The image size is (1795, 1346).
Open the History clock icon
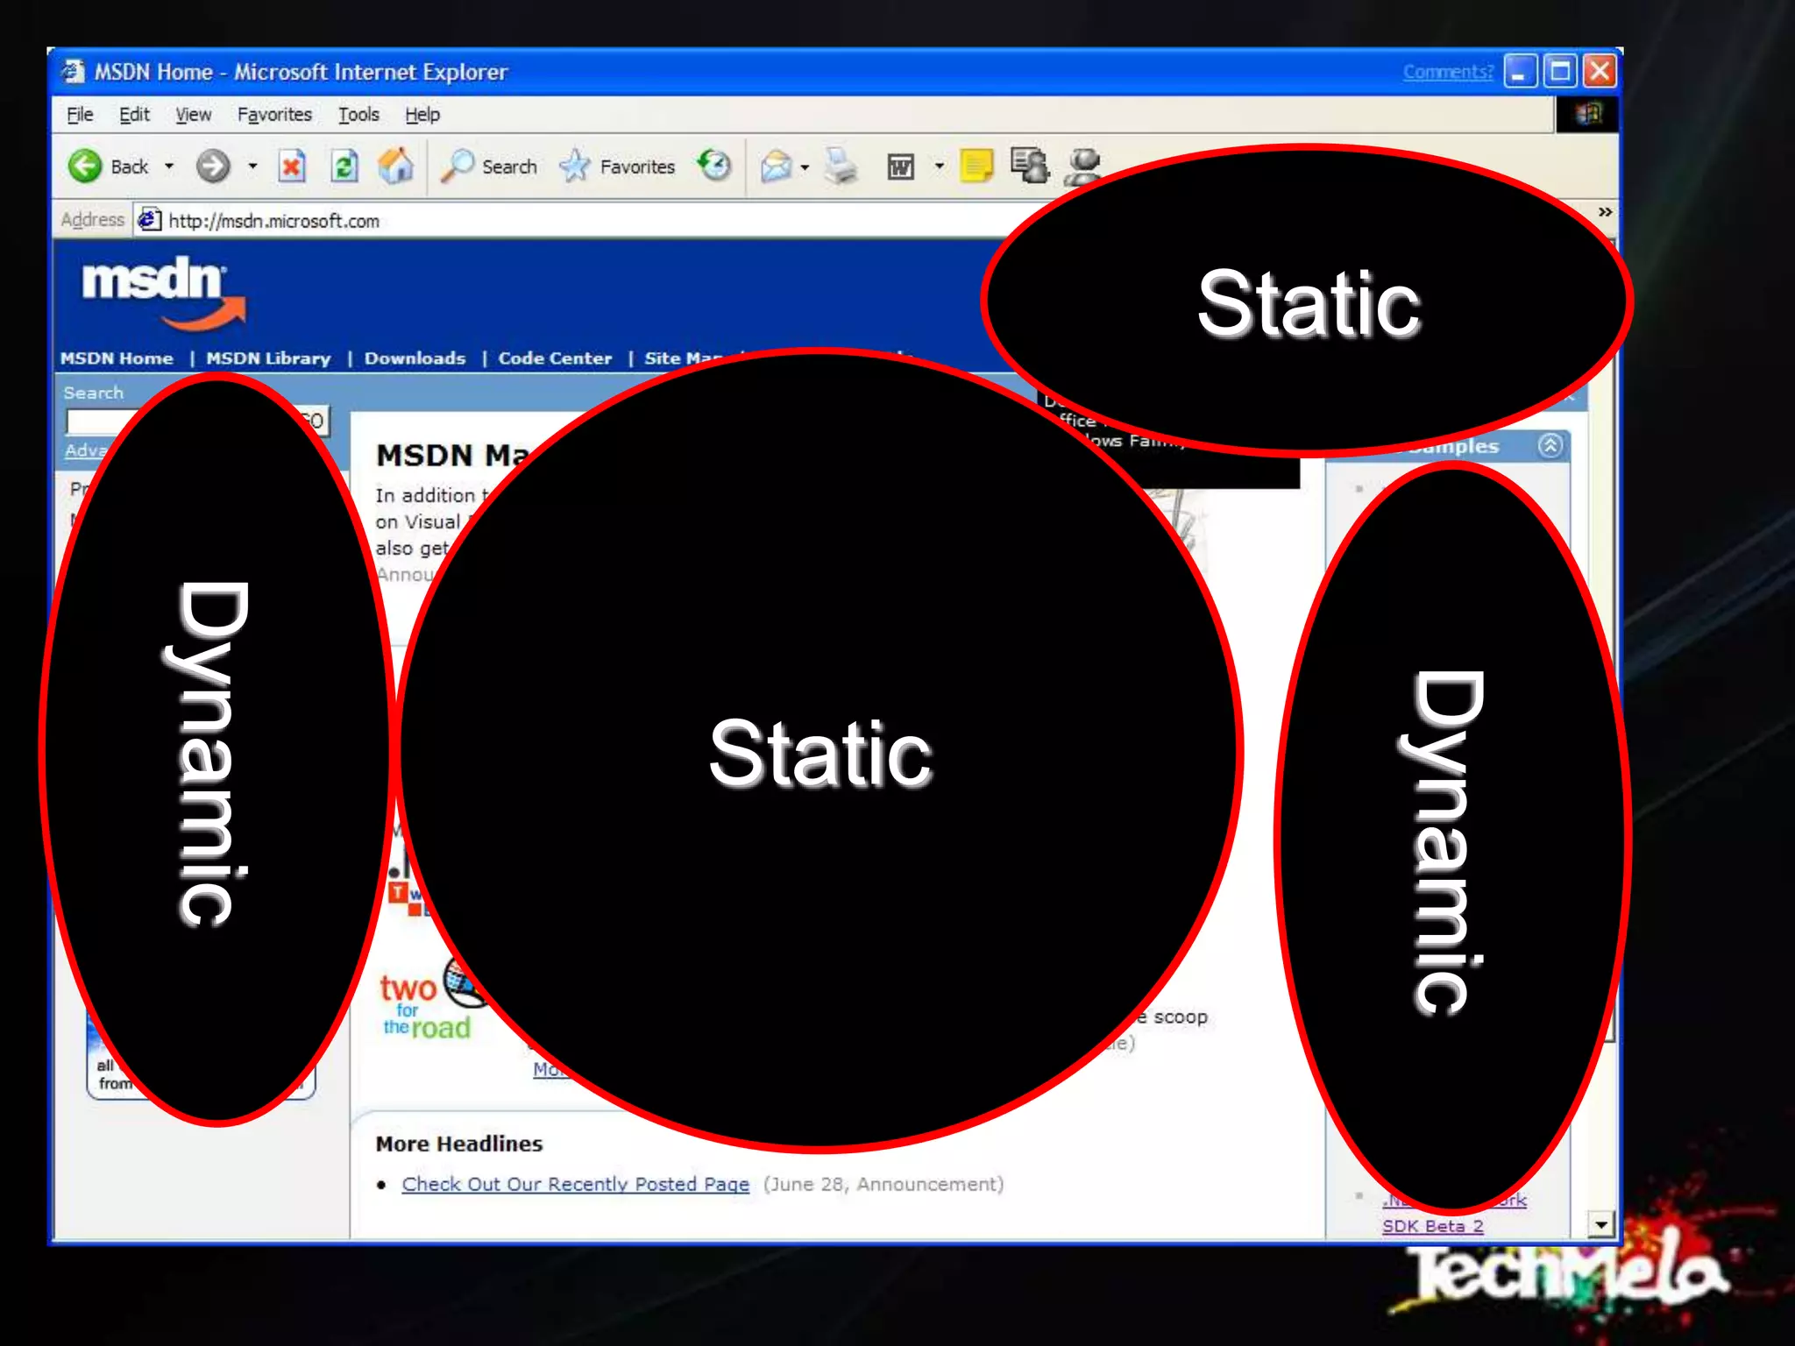pyautogui.click(x=714, y=164)
